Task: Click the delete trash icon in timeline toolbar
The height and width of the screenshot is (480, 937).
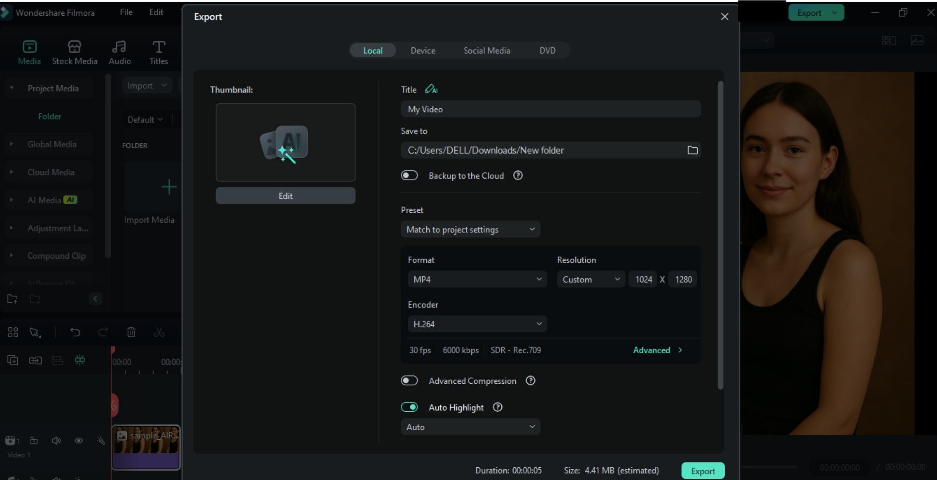Action: pos(131,332)
